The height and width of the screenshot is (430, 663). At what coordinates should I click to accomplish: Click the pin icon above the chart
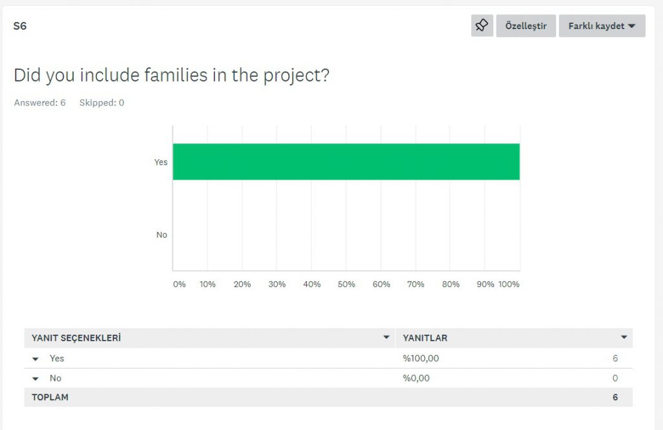tap(482, 26)
